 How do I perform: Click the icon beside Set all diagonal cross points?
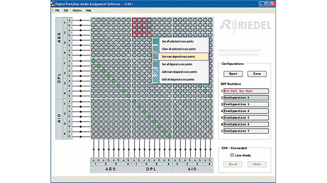(156, 64)
